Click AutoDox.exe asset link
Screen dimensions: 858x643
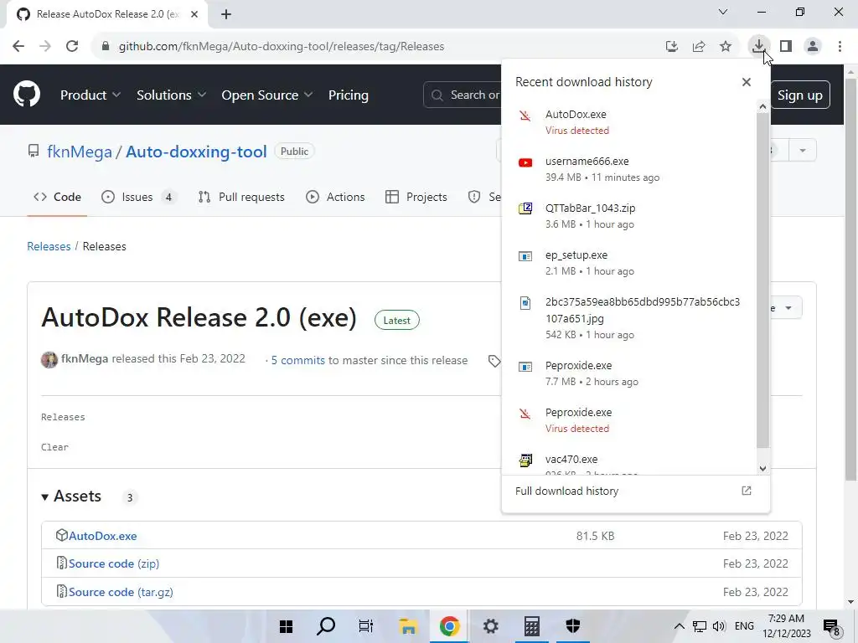(102, 536)
